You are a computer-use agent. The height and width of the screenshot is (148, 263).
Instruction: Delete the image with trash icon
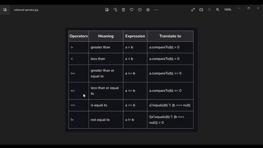(x=123, y=10)
